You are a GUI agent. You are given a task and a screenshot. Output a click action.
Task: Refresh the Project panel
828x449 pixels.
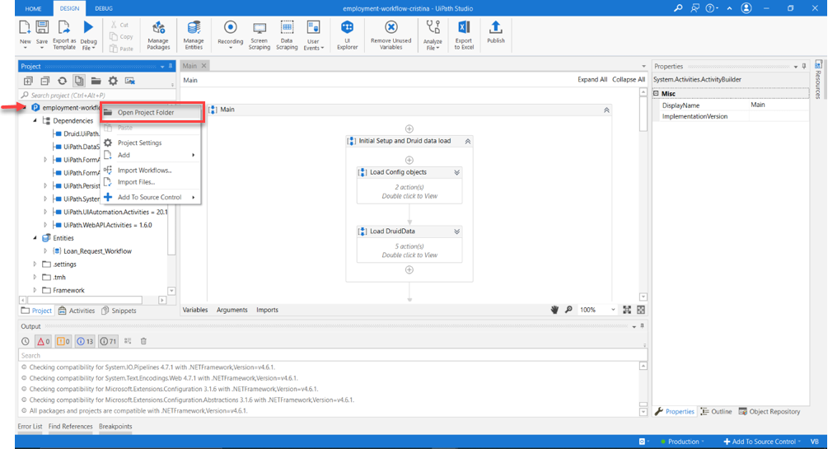[63, 81]
